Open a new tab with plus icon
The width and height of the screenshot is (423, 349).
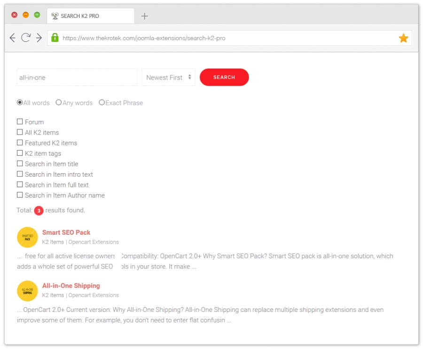pos(145,16)
